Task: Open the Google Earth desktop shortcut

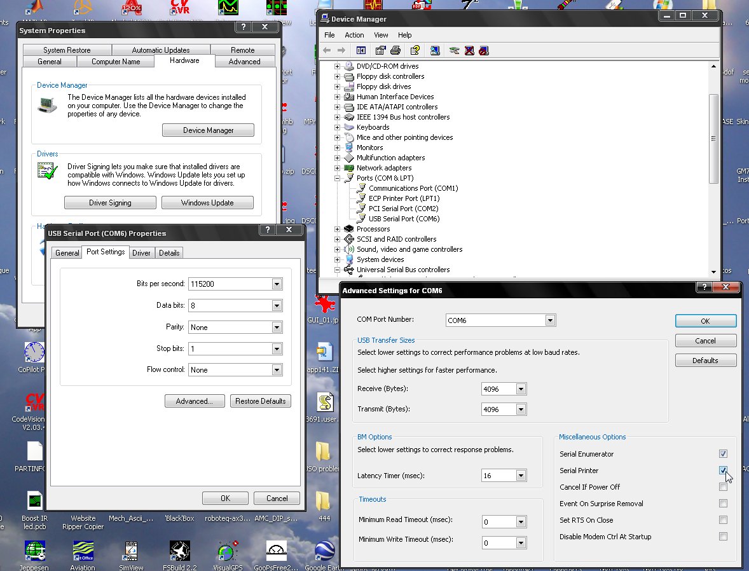Action: (324, 551)
